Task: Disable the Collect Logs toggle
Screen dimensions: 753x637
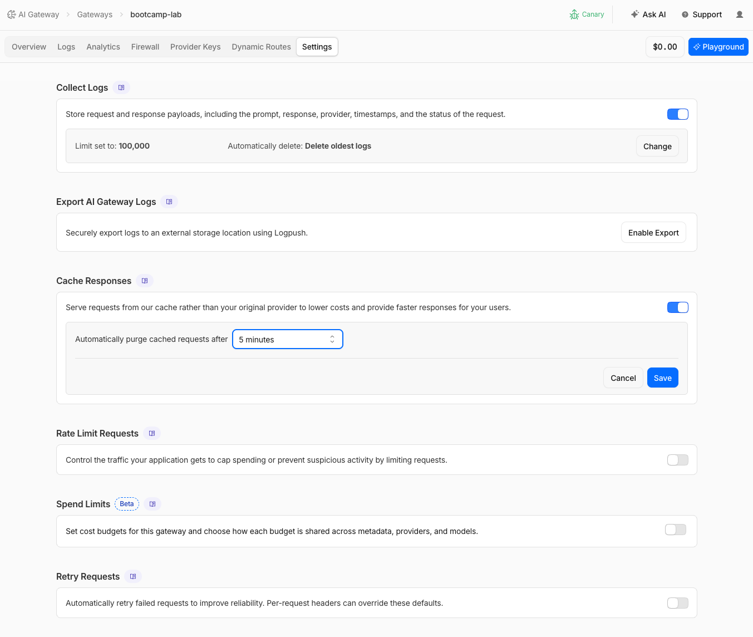Action: (678, 114)
